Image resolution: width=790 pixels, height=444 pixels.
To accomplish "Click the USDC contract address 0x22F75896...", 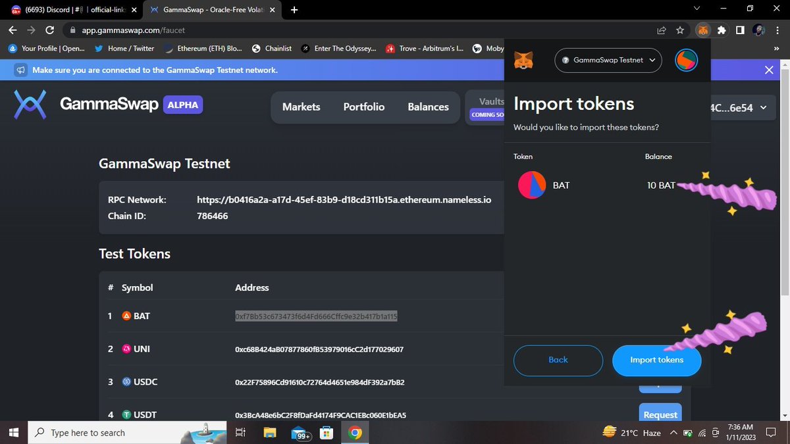I will coord(319,382).
